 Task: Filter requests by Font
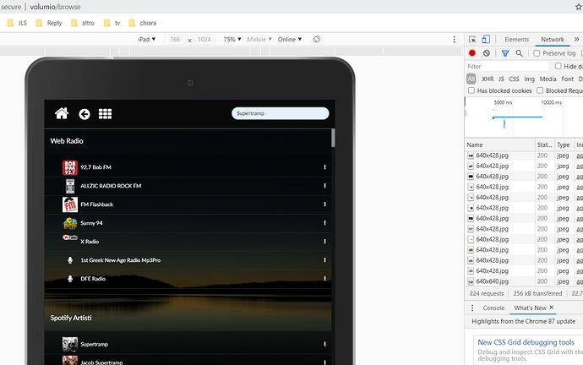pyautogui.click(x=567, y=79)
